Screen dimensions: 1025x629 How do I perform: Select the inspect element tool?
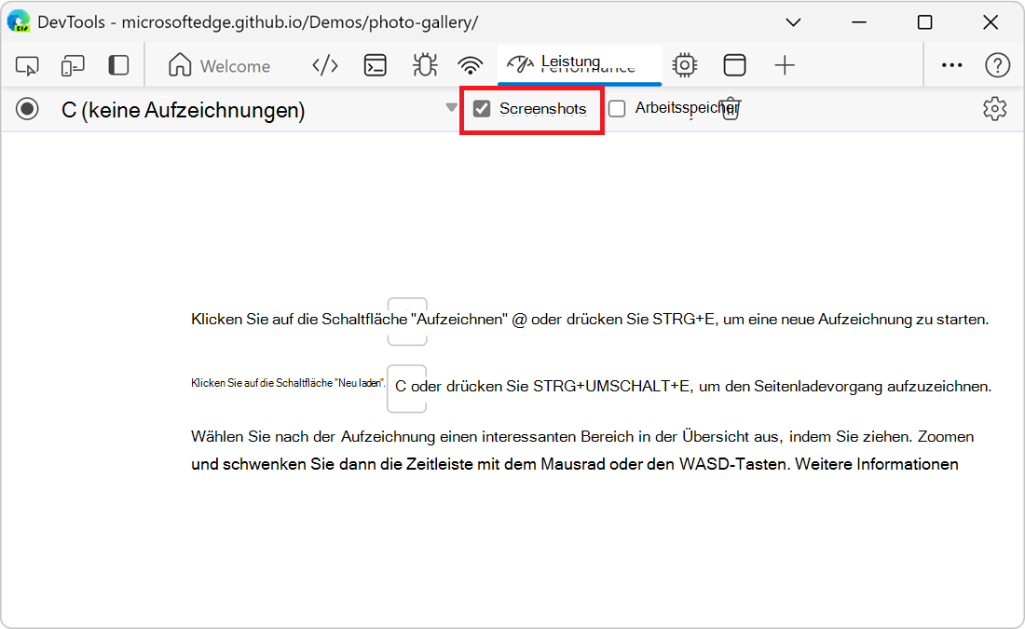point(27,65)
